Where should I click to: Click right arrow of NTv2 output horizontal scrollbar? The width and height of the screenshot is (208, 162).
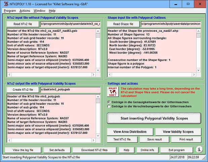click(93, 140)
